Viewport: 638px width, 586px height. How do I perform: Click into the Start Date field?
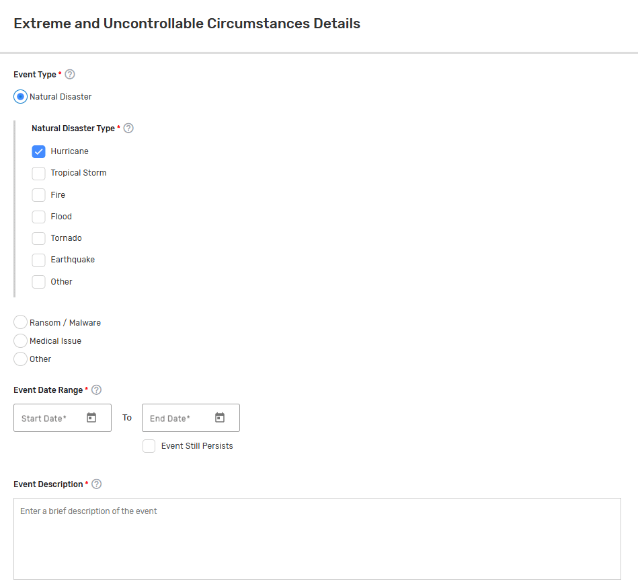(63, 418)
